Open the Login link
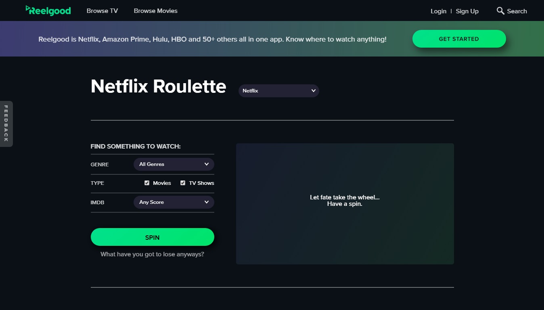Screen dimensions: 544x310 tap(438, 11)
